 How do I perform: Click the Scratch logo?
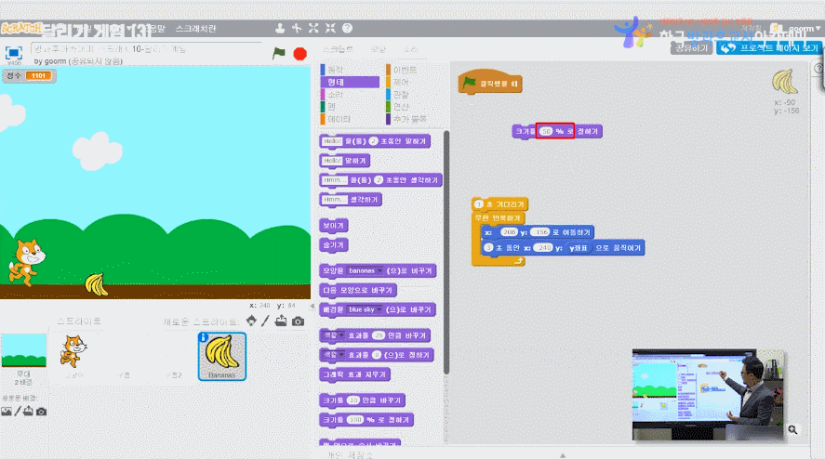click(21, 28)
